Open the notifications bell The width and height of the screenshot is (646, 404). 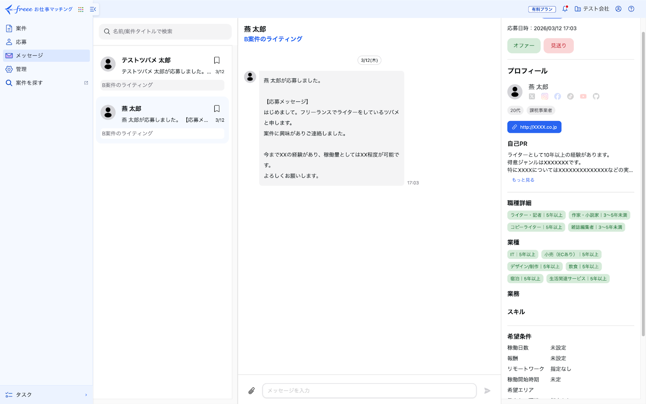point(565,8)
